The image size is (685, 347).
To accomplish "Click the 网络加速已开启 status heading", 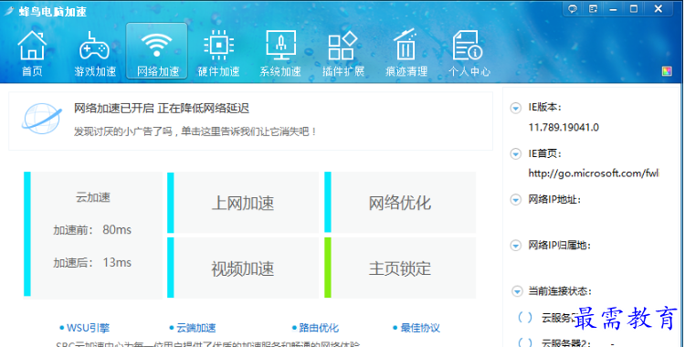I will click(161, 108).
